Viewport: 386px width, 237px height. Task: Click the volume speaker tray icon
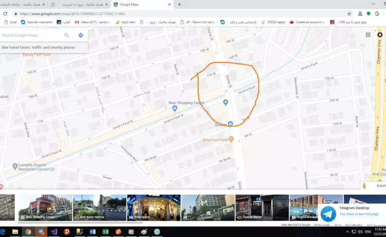click(x=360, y=231)
